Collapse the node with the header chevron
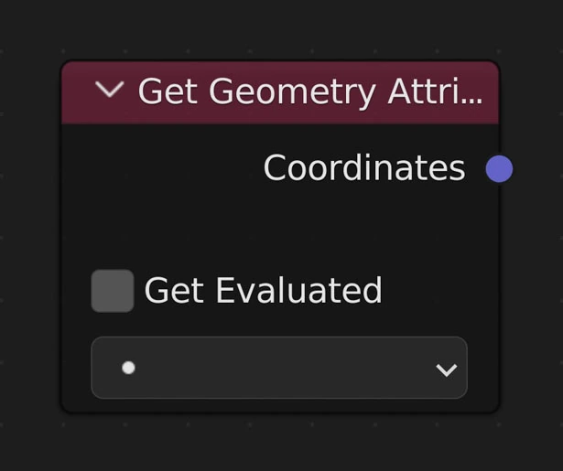Screen dimensions: 563x471 pyautogui.click(x=109, y=90)
